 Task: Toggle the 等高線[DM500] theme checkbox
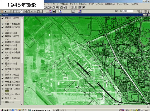[x=2, y=36]
